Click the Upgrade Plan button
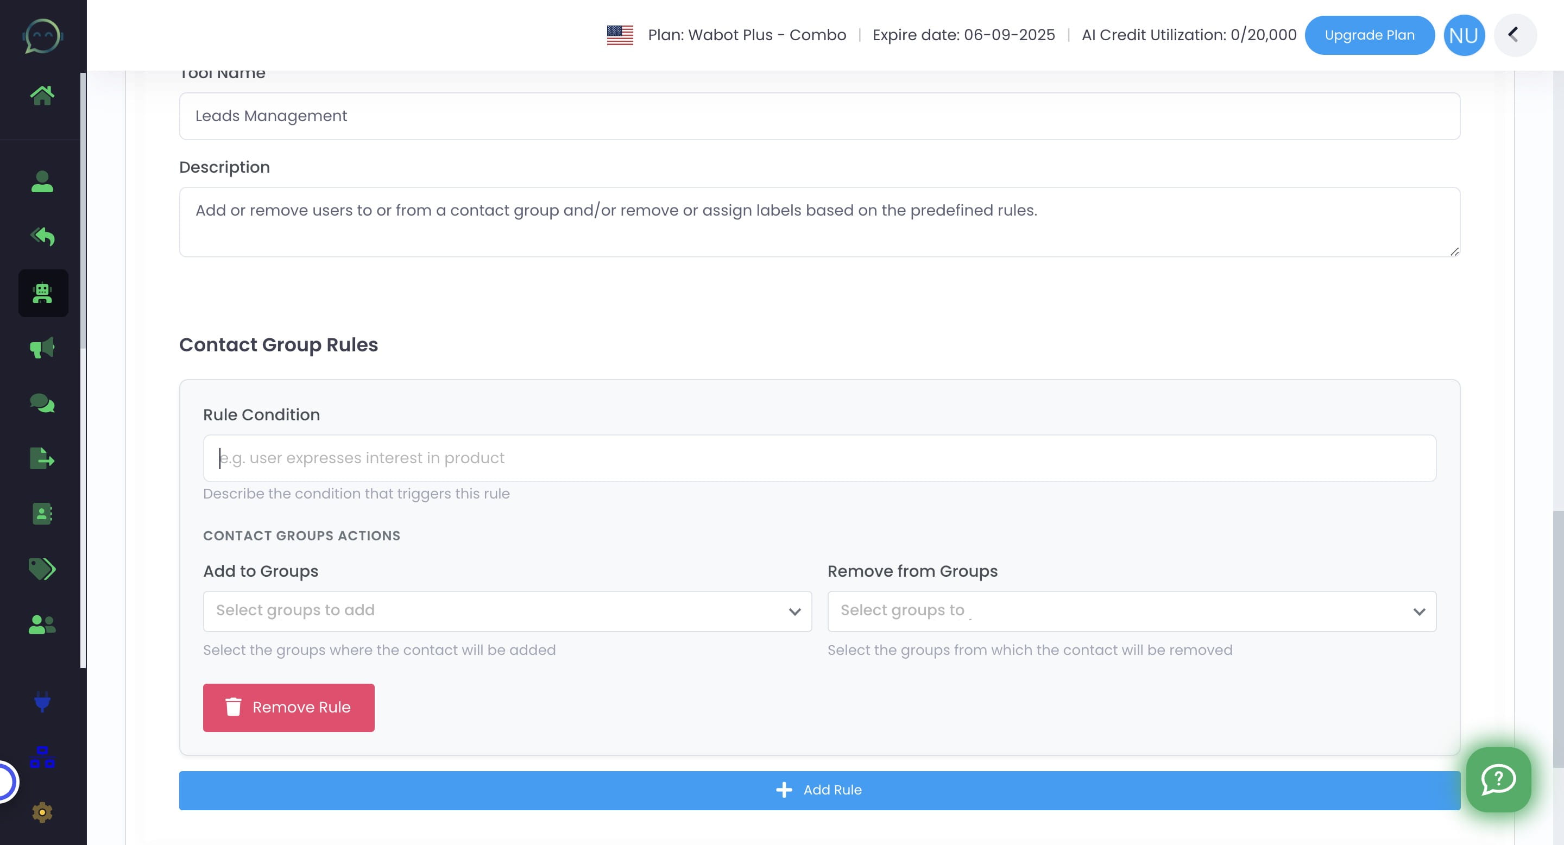The height and width of the screenshot is (845, 1564). click(x=1369, y=35)
